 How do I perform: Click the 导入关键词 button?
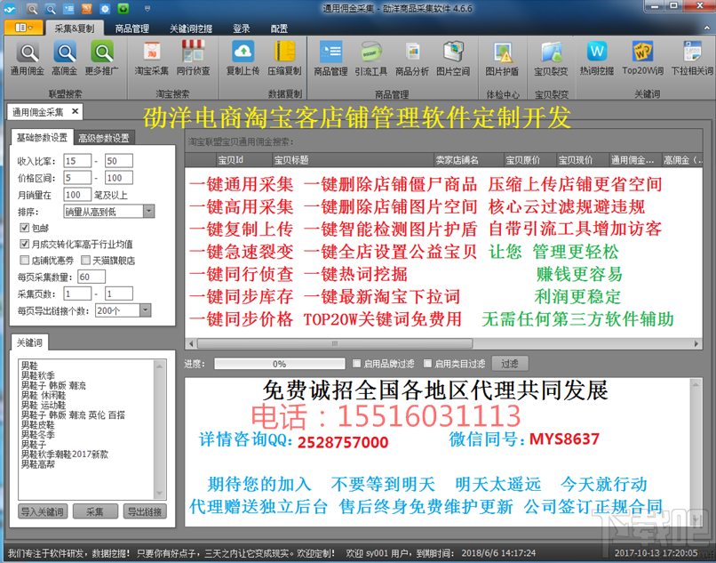(x=43, y=511)
